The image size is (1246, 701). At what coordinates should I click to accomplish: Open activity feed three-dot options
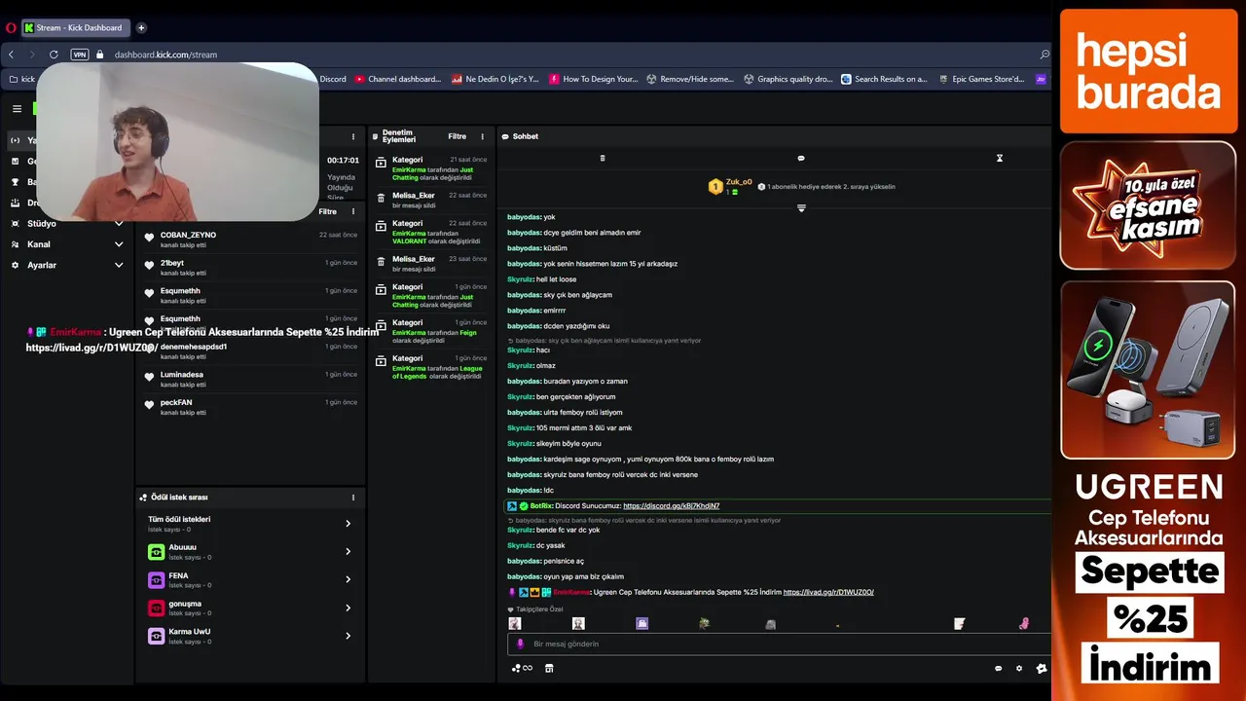click(x=353, y=211)
